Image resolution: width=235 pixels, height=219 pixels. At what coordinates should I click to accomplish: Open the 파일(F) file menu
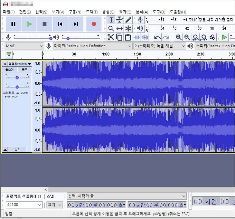coord(8,12)
